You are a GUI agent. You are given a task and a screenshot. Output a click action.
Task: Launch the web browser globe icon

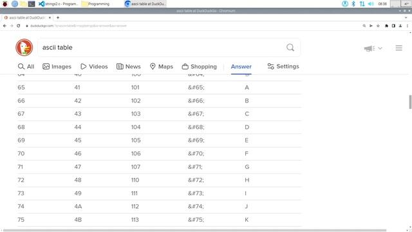(14, 4)
